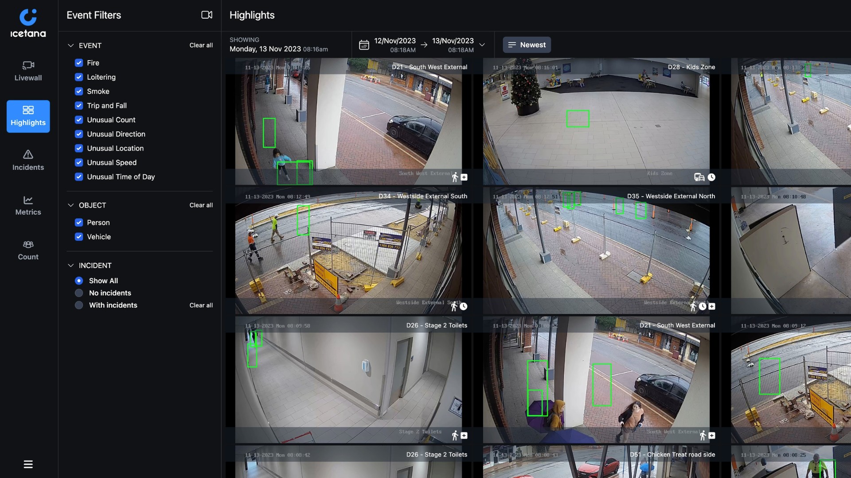Collapse the EVENT filter section

point(71,45)
